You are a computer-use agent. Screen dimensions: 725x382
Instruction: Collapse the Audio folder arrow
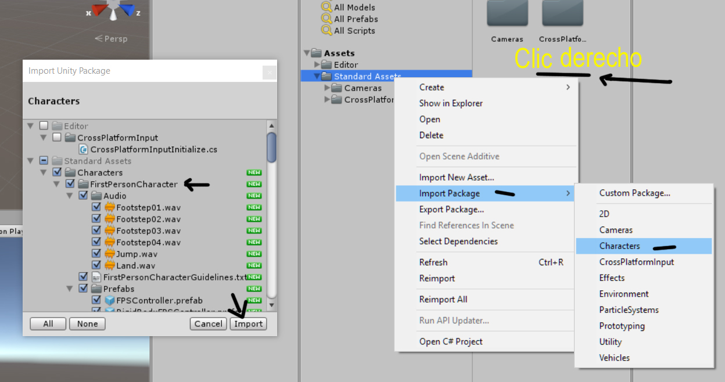[x=70, y=196]
